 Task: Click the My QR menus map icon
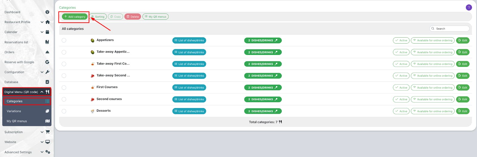[47, 121]
